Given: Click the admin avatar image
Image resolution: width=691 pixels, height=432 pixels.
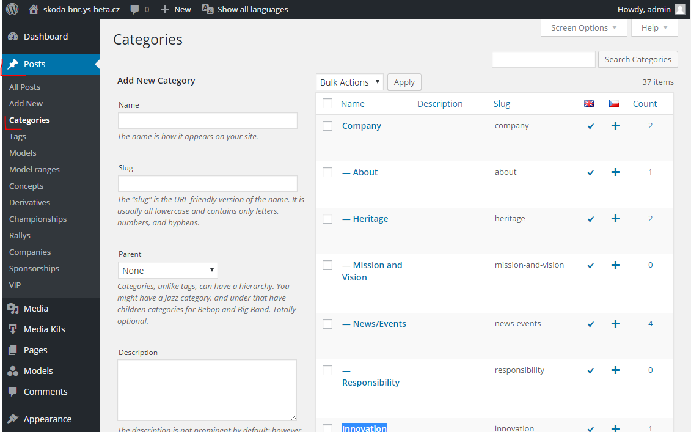Looking at the screenshot, I should pos(680,9).
